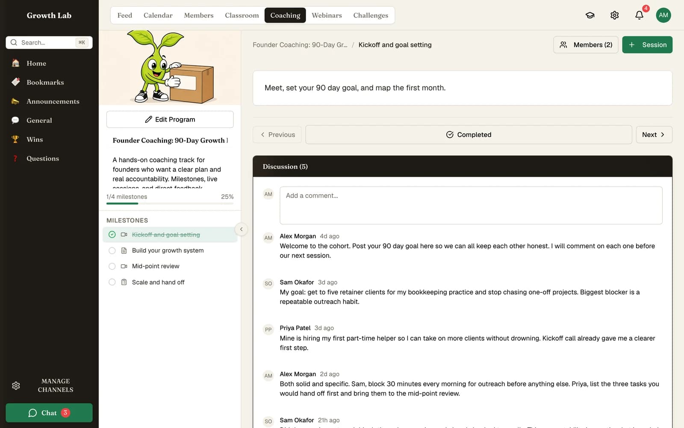Click the Add a comment field
684x428 pixels.
pos(471,205)
